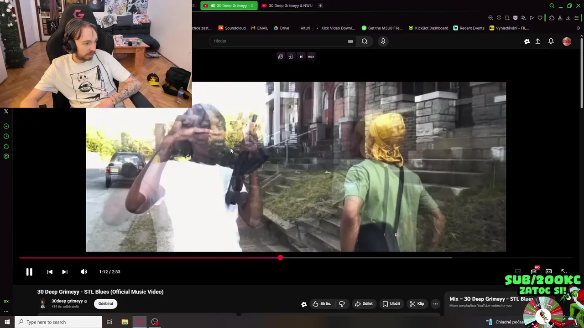Screen dimensions: 584x328
Task: Click the heart bookmark icon in address bar
Action: click(540, 18)
